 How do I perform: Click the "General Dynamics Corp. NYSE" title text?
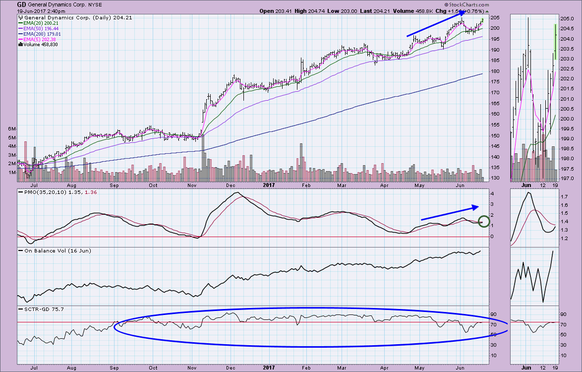(x=65, y=5)
